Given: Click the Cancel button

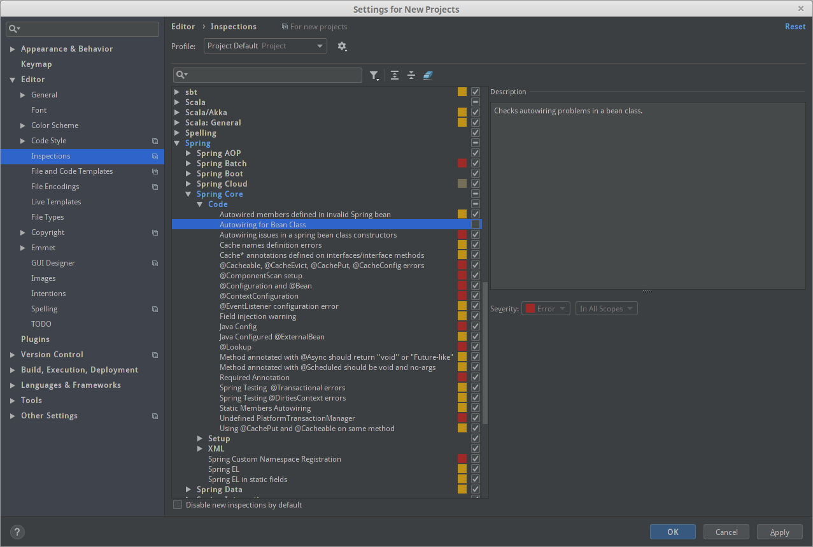Looking at the screenshot, I should tap(726, 532).
